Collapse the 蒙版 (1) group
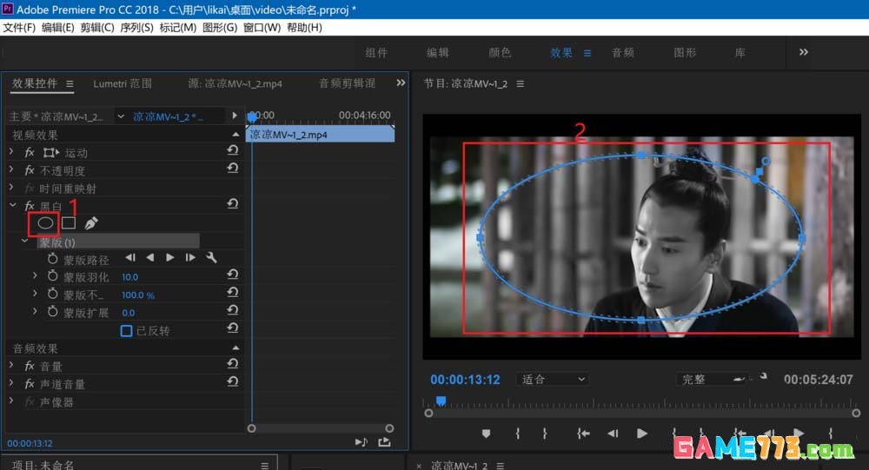 25,242
